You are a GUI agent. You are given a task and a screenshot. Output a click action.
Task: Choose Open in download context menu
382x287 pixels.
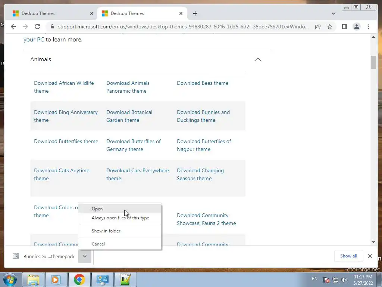[x=120, y=209]
